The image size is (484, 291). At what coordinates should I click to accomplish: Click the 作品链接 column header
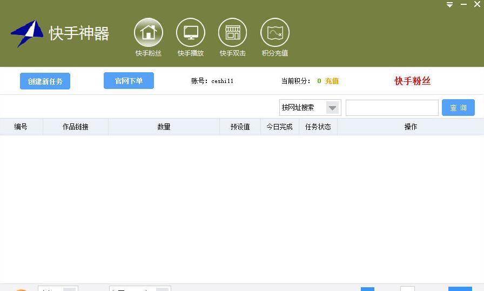point(75,127)
